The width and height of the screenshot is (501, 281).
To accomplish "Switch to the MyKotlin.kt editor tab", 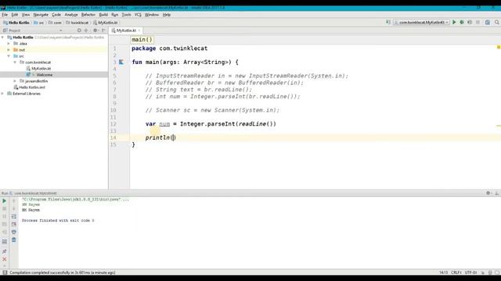I will point(126,30).
